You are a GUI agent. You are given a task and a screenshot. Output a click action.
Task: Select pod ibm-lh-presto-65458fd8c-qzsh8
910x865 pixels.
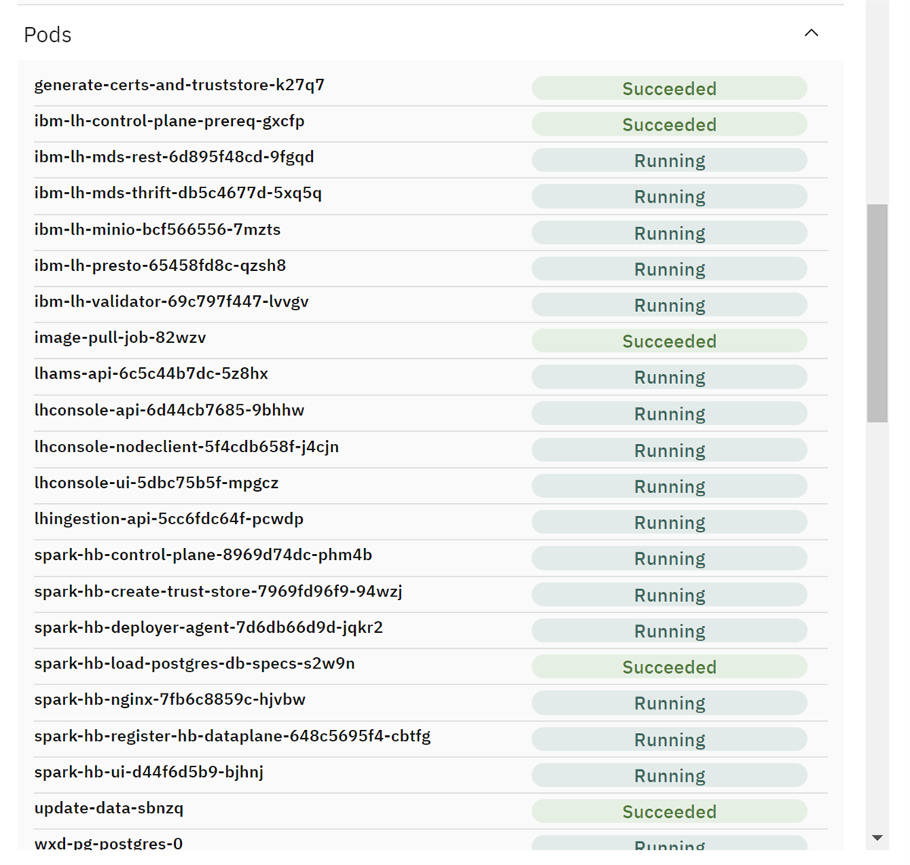pyautogui.click(x=160, y=266)
